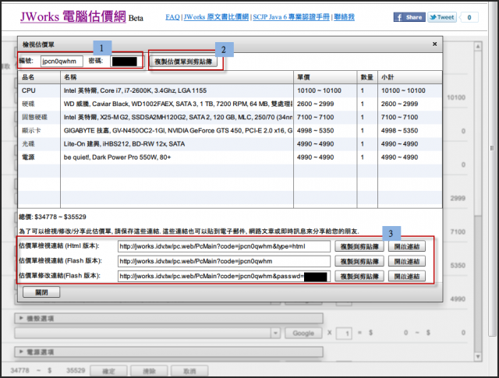This screenshot has height=378, width=499.
Task: Select the be quiet! Dark Power Pro row
Action: pyautogui.click(x=230, y=157)
